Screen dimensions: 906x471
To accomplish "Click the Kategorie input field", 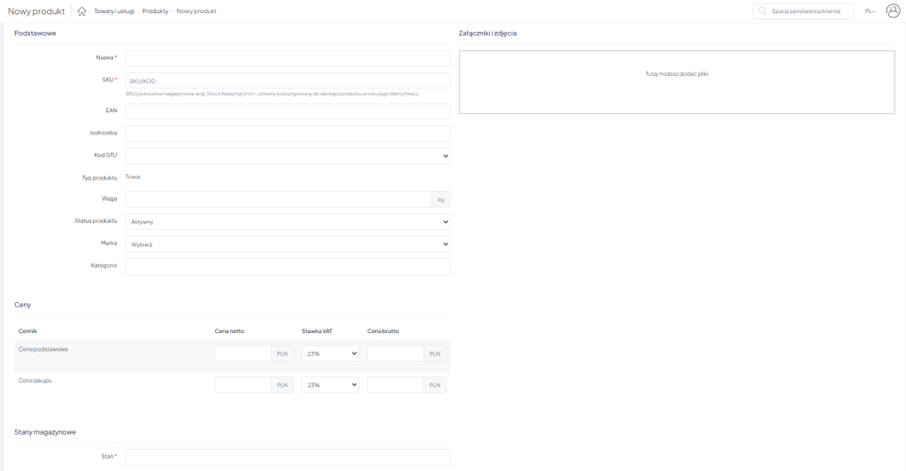I will pos(288,266).
